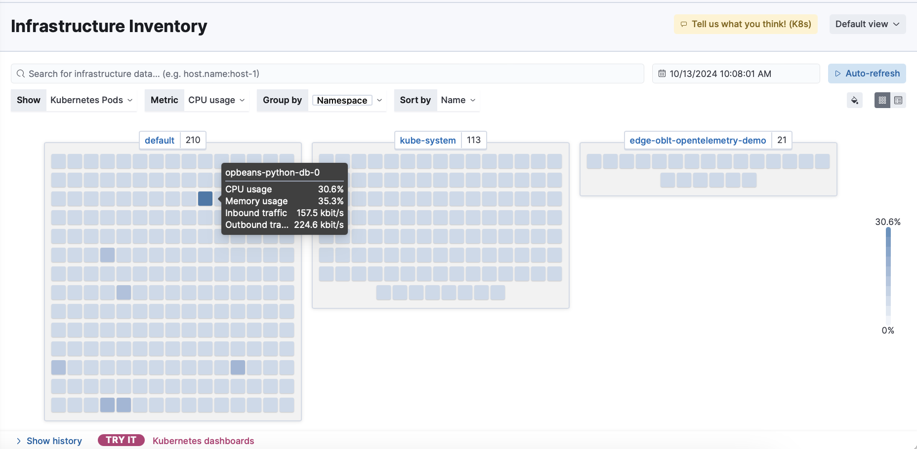
Task: Open the Default view menu
Action: click(867, 24)
